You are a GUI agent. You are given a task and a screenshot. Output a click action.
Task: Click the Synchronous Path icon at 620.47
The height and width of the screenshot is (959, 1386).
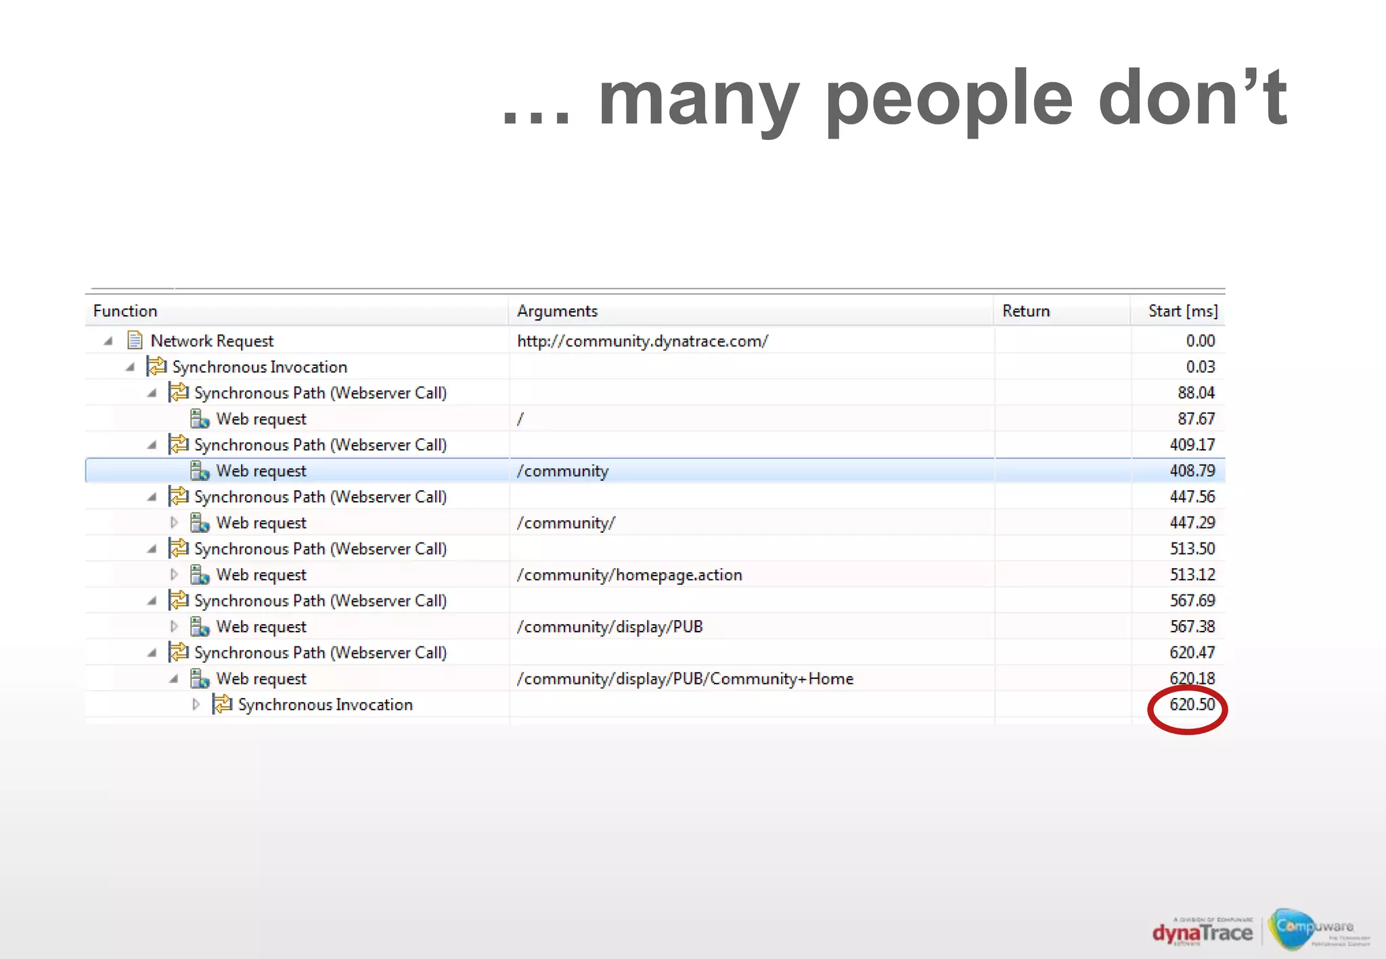pyautogui.click(x=179, y=653)
